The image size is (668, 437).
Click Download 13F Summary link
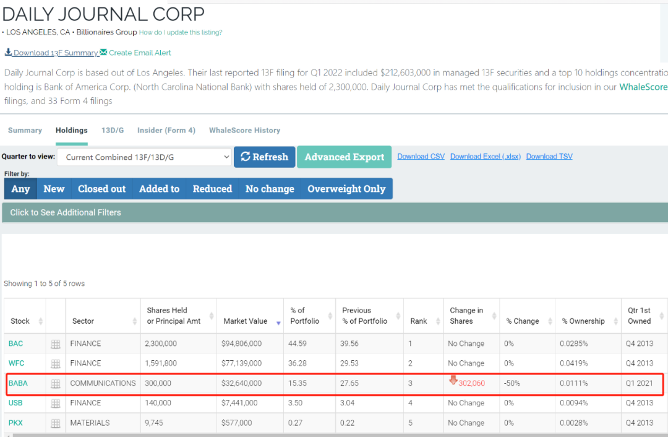click(51, 53)
